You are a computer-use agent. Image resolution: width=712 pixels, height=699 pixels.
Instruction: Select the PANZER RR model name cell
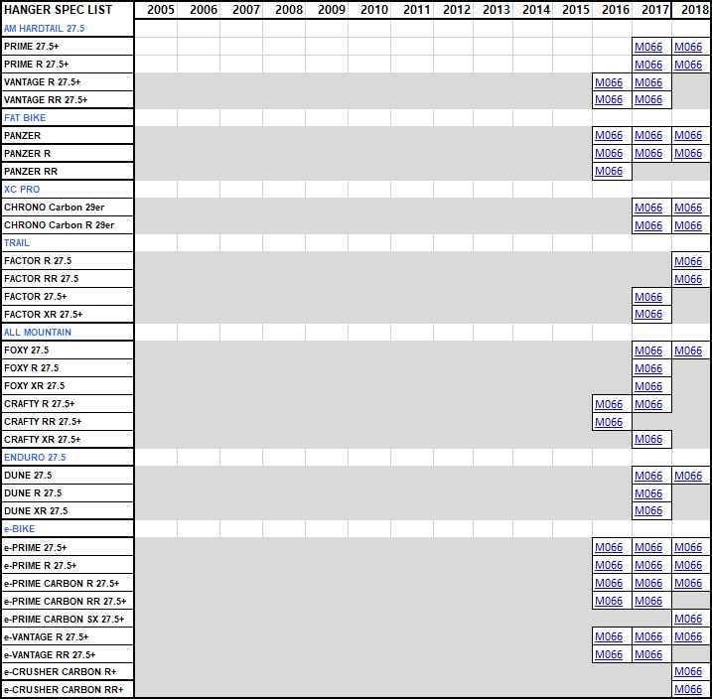tap(68, 171)
